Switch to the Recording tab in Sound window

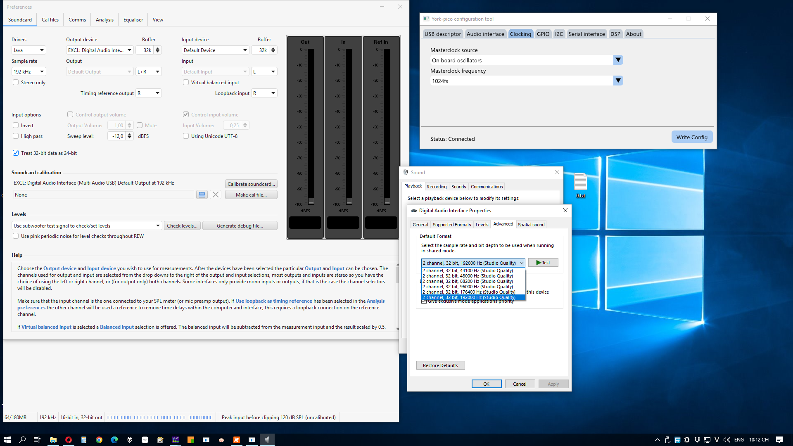click(437, 187)
